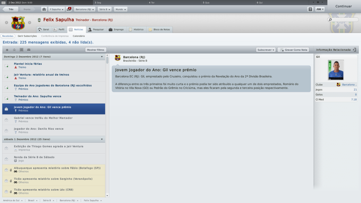Click the envelope icon in inbox toolbar
The height and width of the screenshot is (203, 361).
tap(29, 50)
